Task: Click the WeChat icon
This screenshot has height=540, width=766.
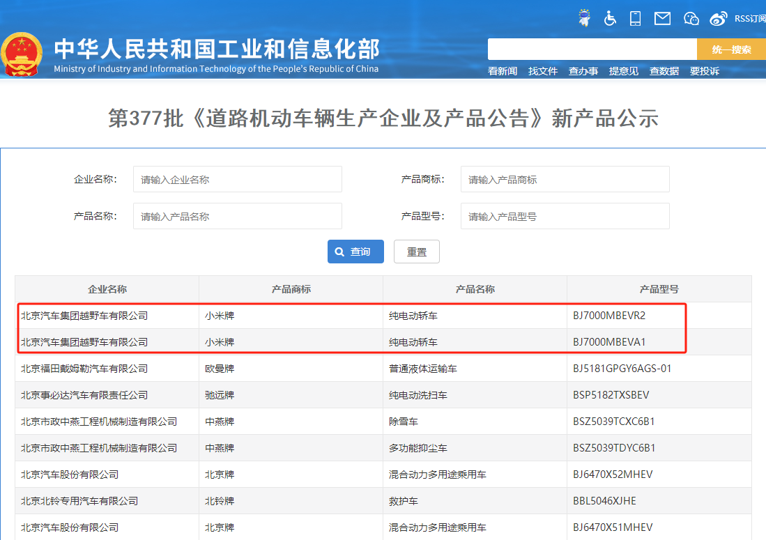Action: [691, 18]
